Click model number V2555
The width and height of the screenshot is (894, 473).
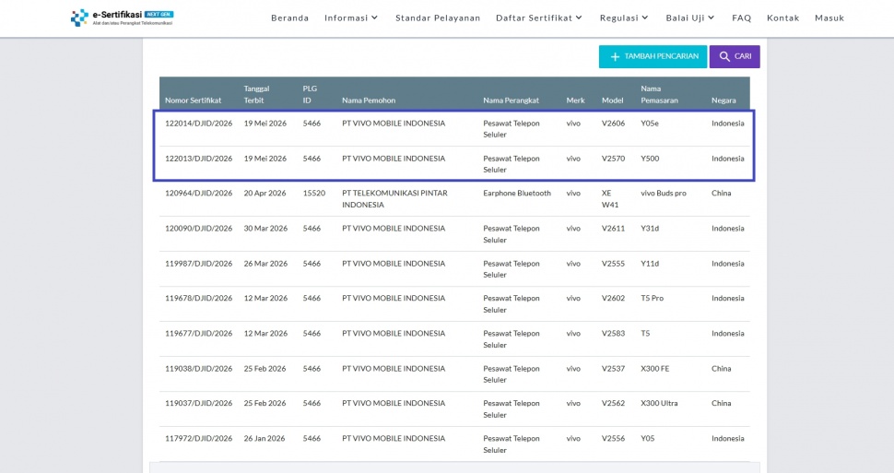point(613,264)
